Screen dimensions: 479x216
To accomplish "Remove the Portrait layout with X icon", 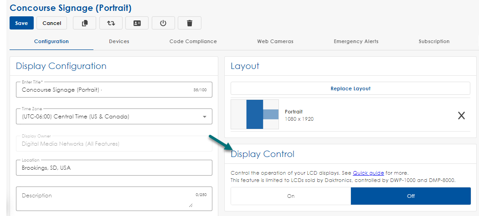I will 461,116.
